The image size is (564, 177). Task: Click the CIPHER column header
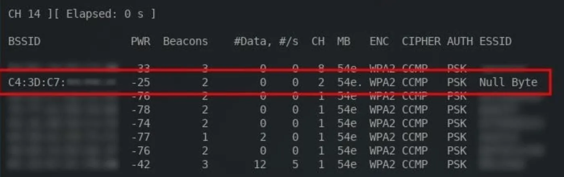click(x=421, y=41)
